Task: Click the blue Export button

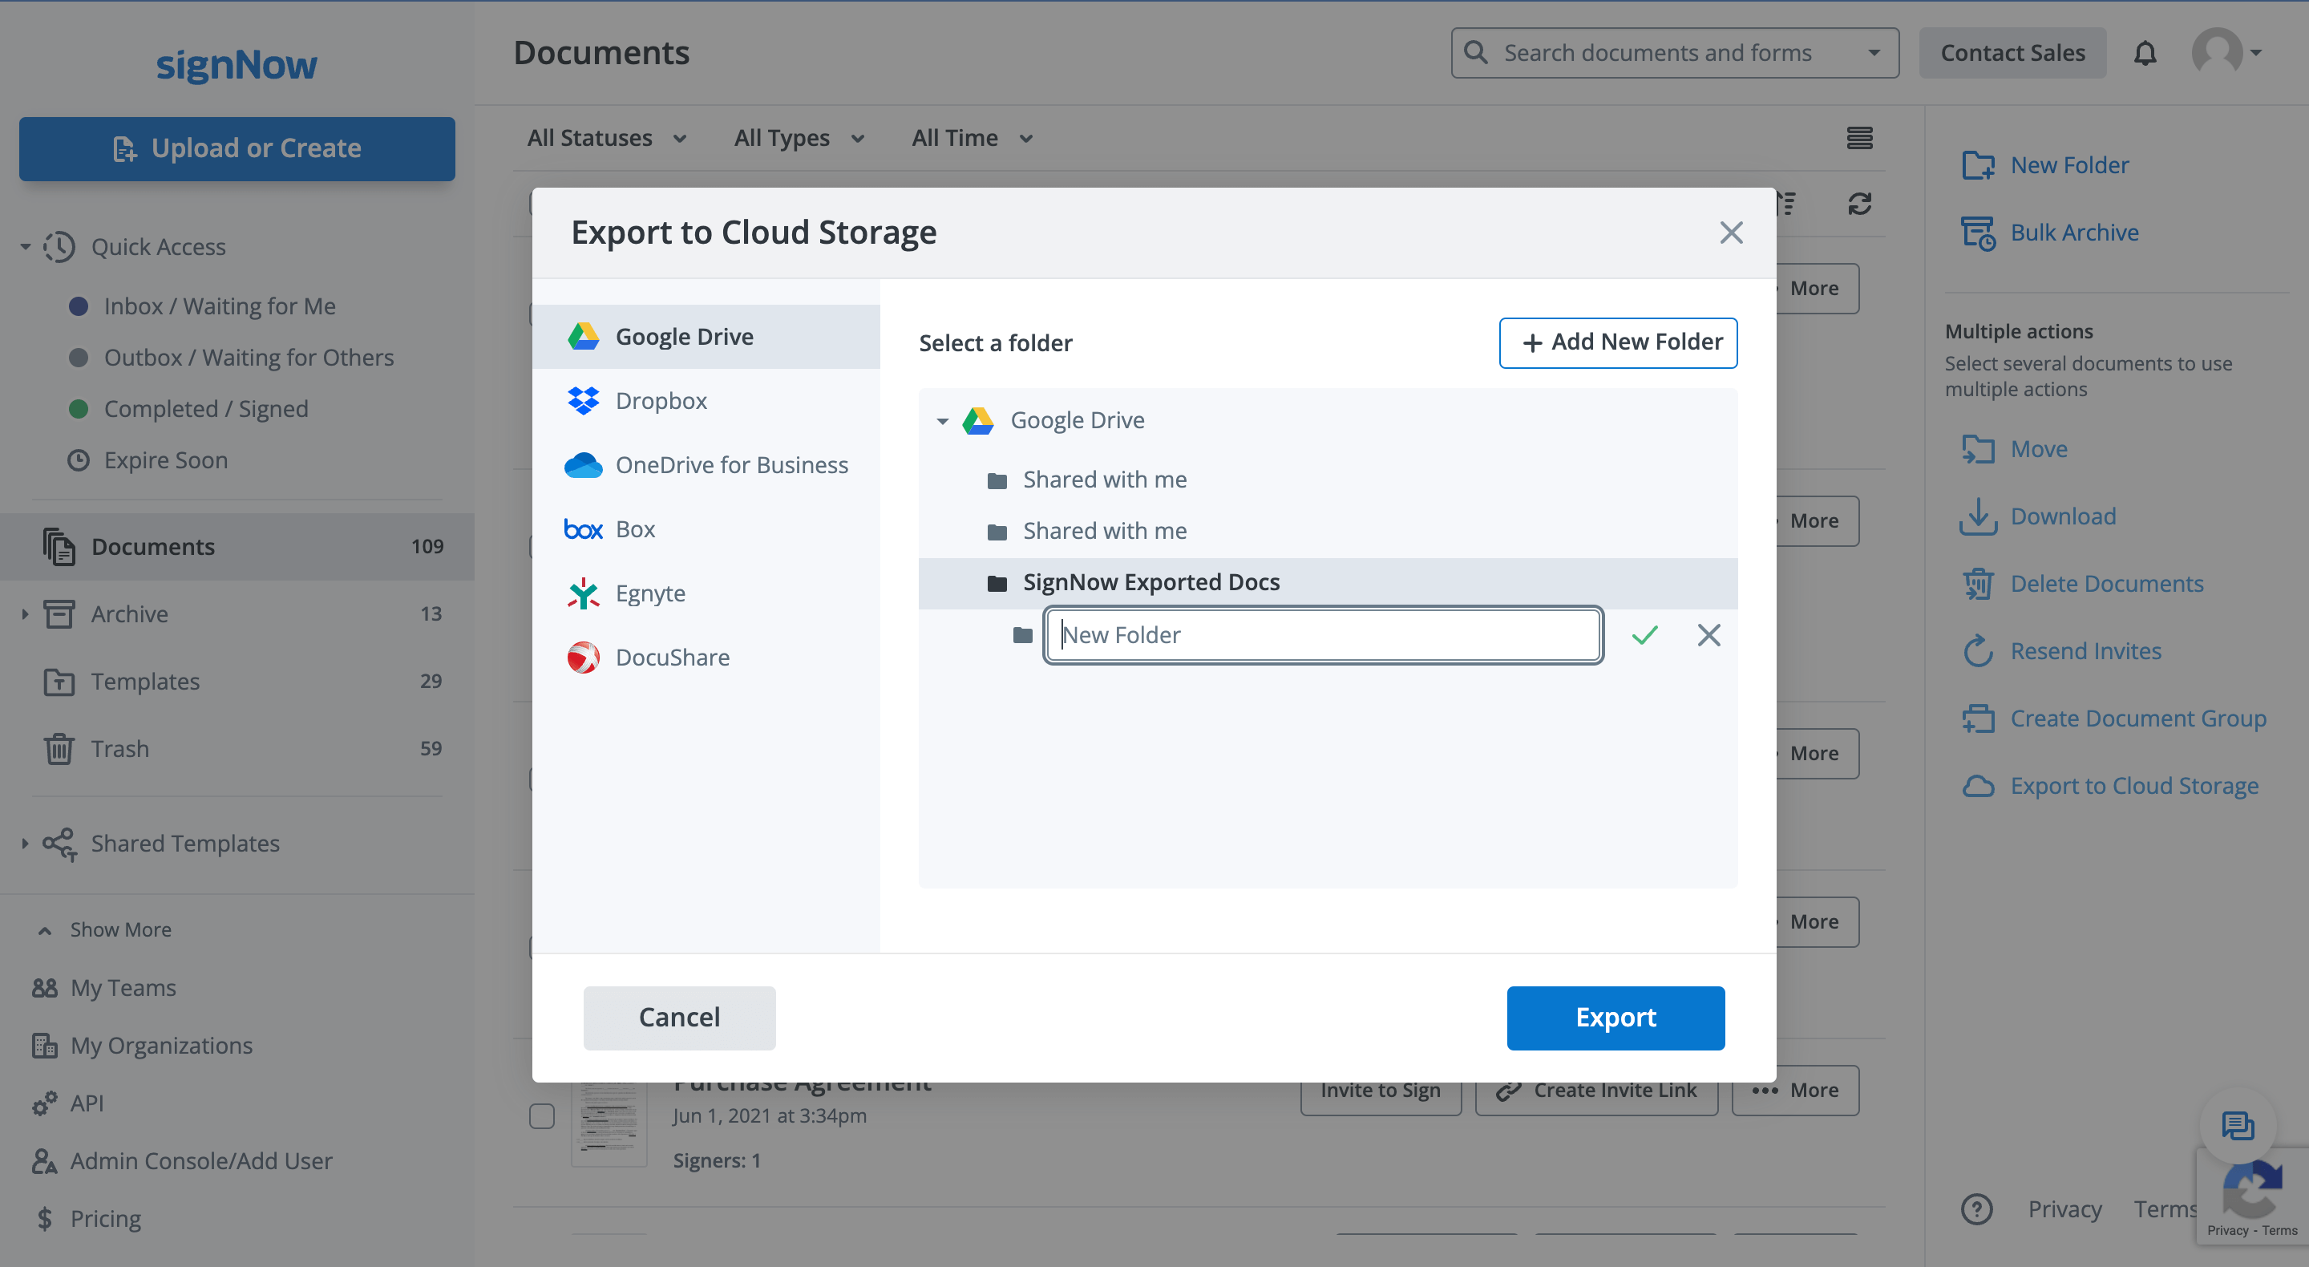Action: pyautogui.click(x=1615, y=1017)
